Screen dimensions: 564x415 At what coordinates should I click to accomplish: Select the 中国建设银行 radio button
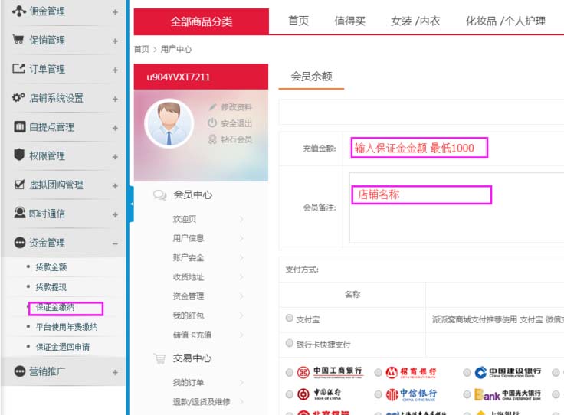467,373
